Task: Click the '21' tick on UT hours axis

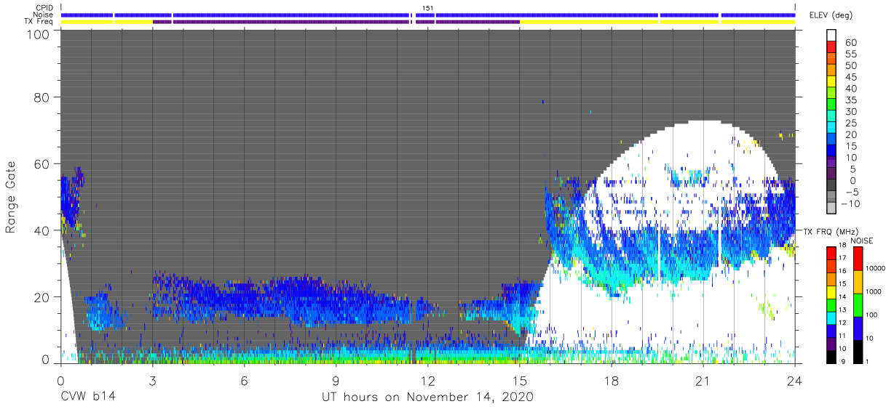Action: point(703,380)
